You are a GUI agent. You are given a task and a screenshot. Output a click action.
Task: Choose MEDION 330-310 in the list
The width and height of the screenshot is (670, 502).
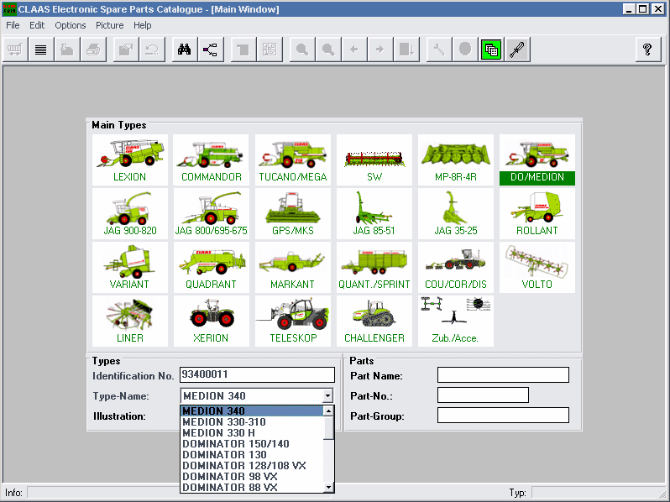click(252, 422)
